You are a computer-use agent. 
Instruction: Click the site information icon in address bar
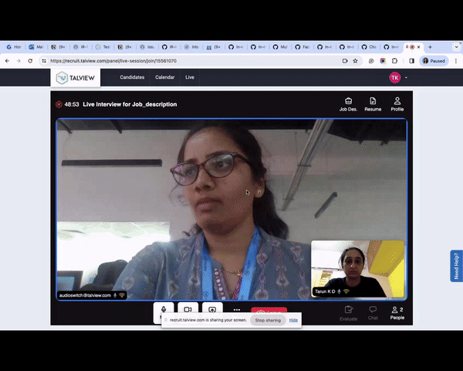click(x=44, y=60)
